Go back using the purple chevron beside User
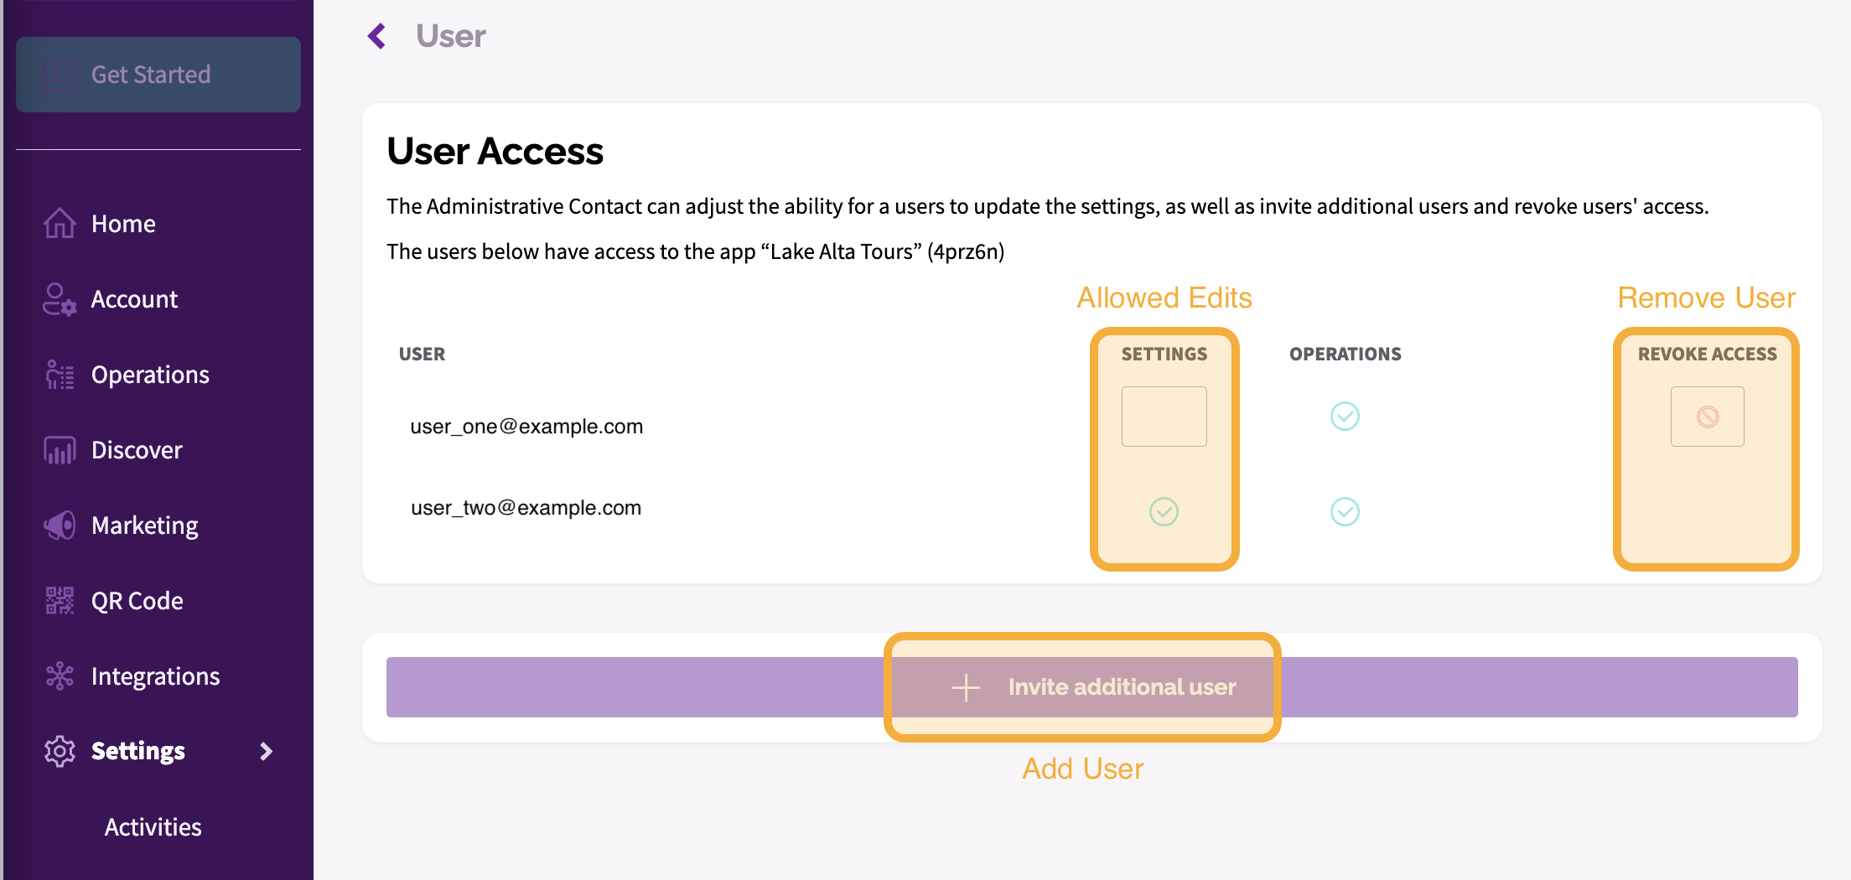 click(x=377, y=36)
